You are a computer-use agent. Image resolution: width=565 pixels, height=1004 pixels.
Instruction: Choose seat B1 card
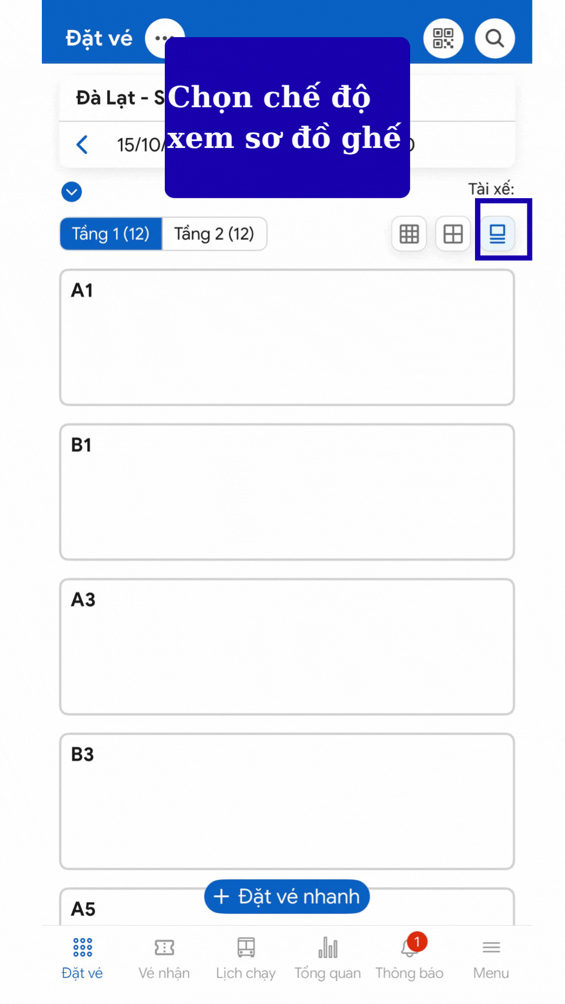(x=287, y=492)
